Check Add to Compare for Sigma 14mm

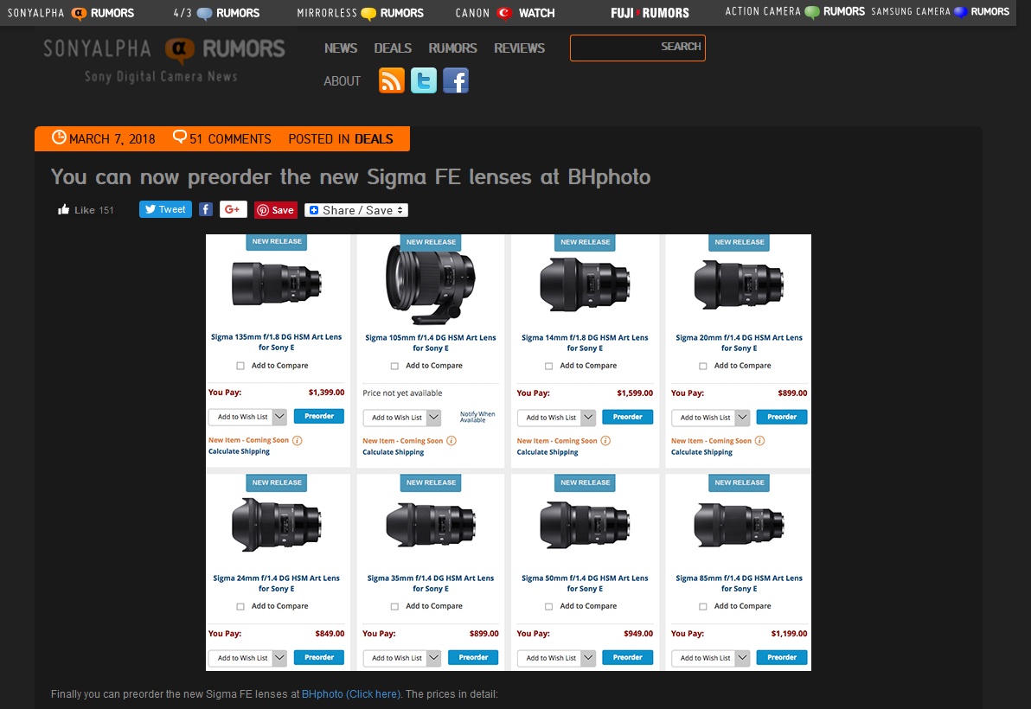pos(549,366)
